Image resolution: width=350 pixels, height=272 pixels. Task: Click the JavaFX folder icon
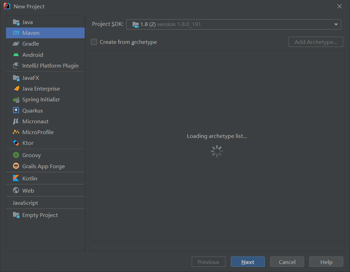(16, 78)
